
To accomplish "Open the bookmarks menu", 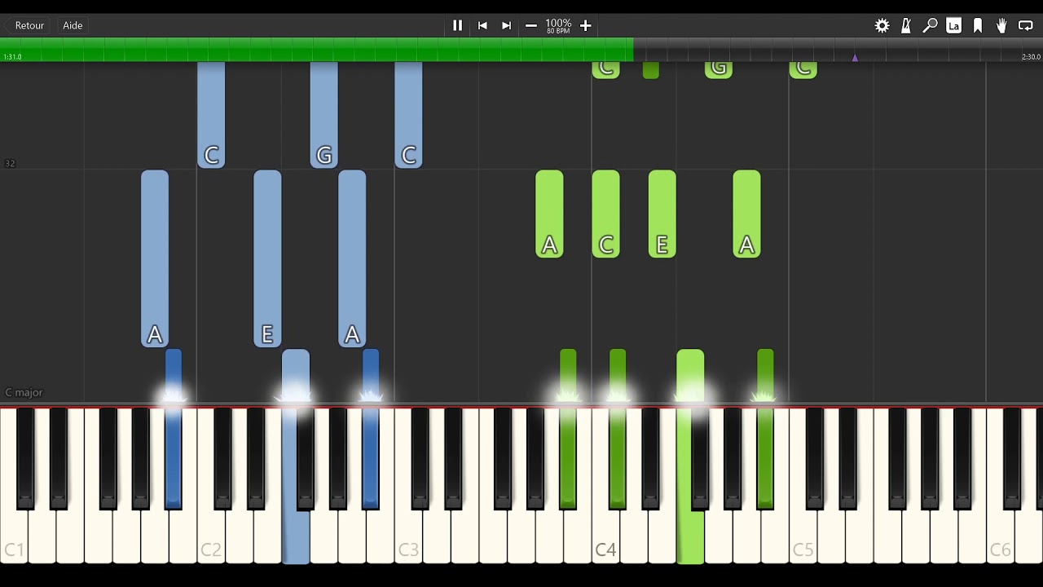I will [978, 26].
